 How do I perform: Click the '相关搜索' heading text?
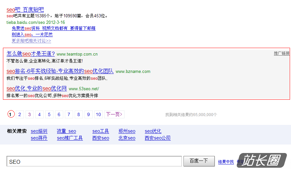tap(17, 131)
